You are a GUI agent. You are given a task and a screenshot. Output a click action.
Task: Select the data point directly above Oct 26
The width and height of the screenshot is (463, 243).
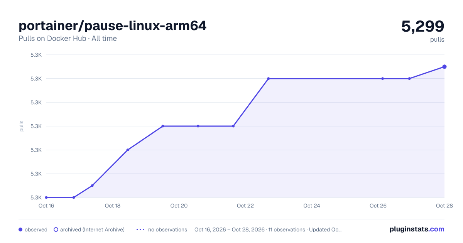pyautogui.click(x=383, y=79)
